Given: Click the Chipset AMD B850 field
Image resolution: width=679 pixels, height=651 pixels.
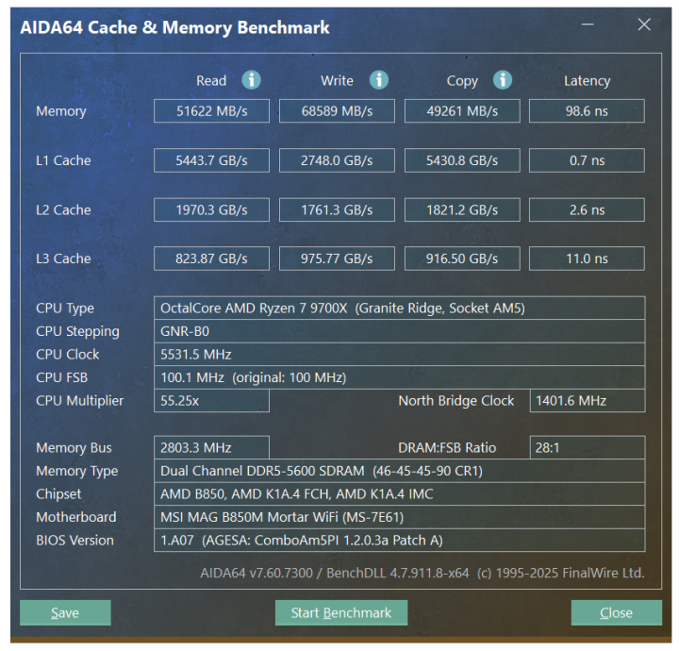Looking at the screenshot, I should (399, 493).
